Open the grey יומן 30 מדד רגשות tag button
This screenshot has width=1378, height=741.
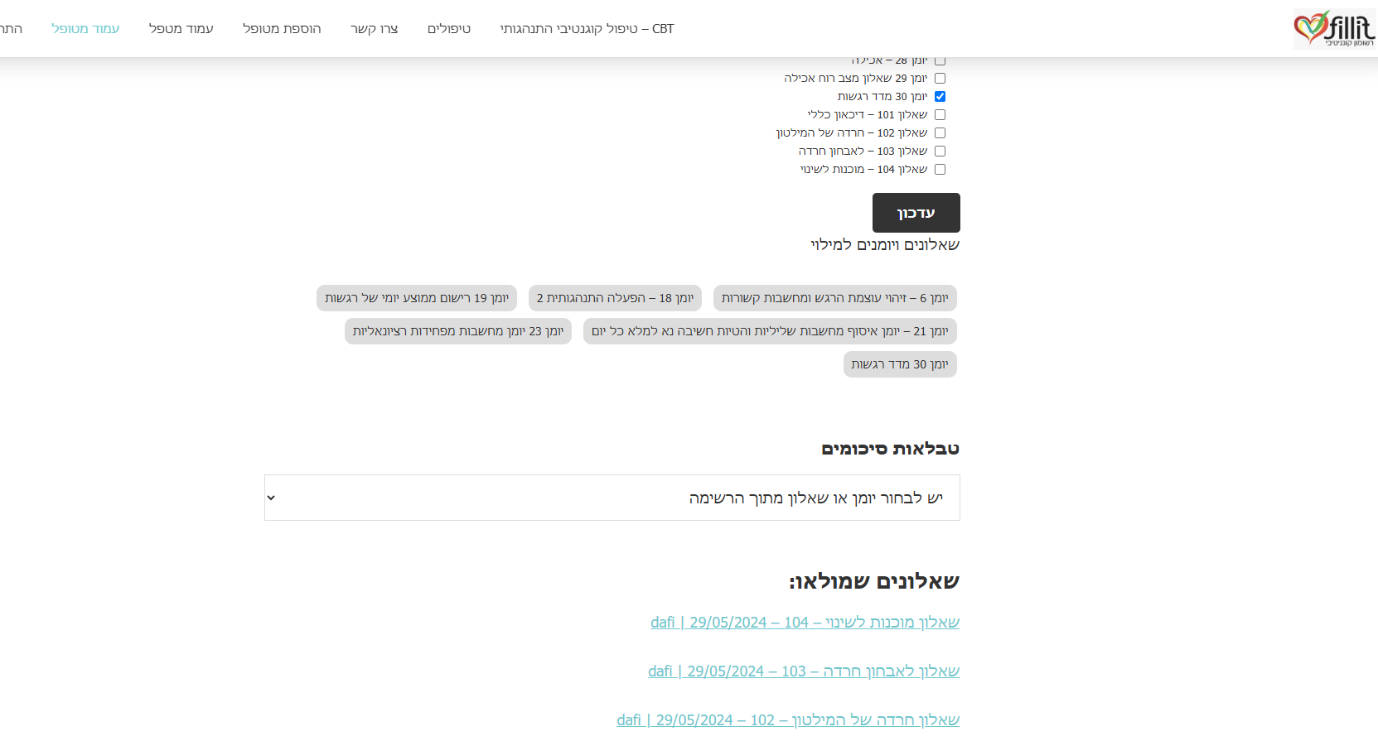click(900, 364)
